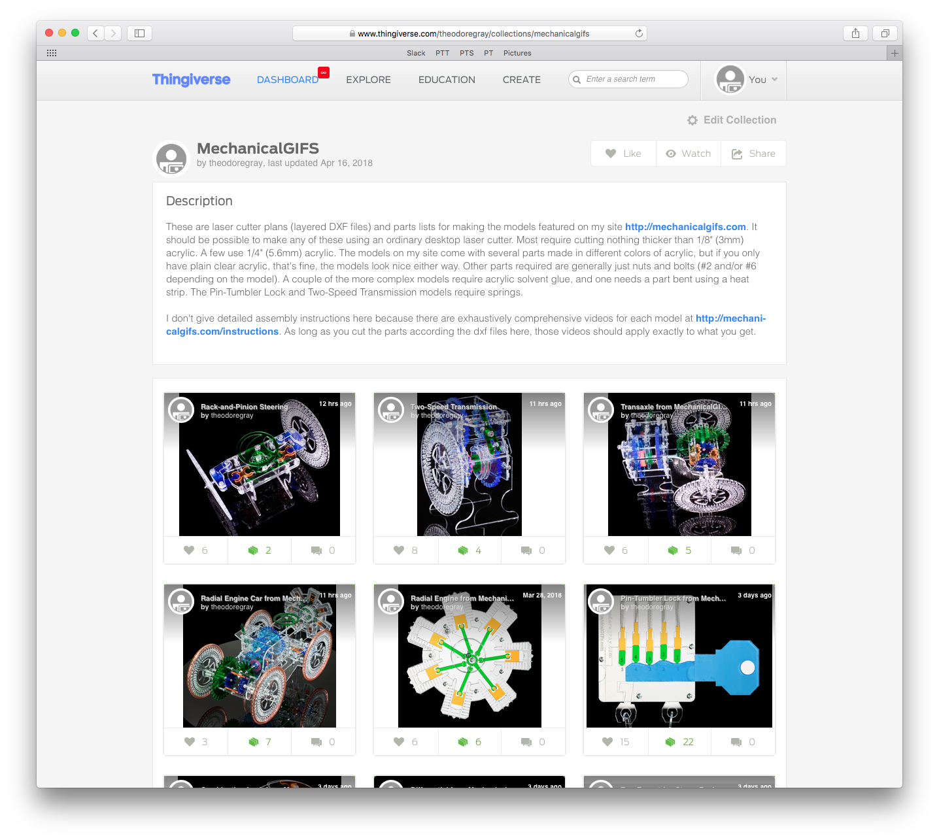This screenshot has width=939, height=840.
Task: Open comments for the Pin-Tumbler Lock model
Action: point(738,741)
